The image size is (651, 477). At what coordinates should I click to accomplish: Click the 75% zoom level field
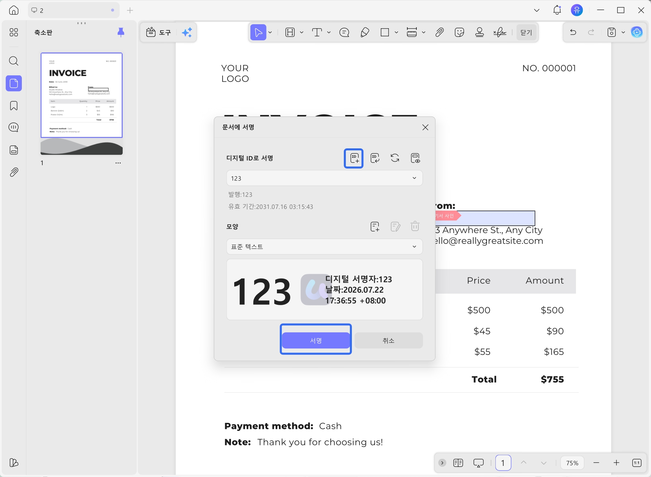[572, 463]
